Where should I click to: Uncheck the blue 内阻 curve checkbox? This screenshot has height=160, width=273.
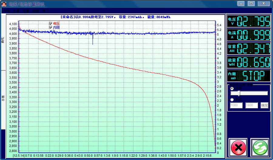[x=51, y=27]
